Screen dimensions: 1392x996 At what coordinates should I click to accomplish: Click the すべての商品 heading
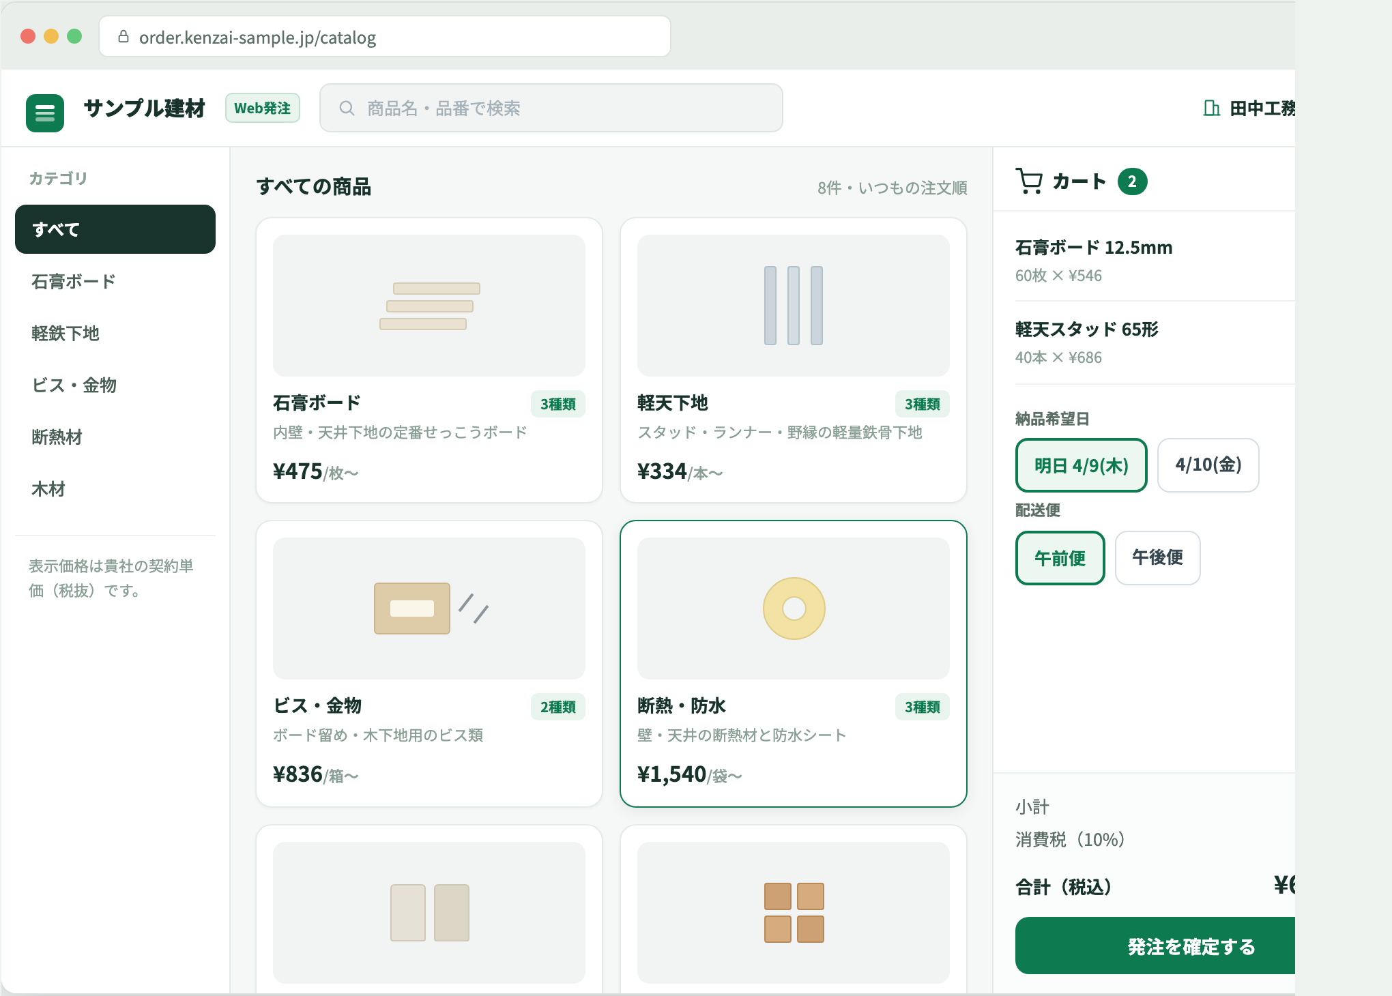click(x=314, y=186)
